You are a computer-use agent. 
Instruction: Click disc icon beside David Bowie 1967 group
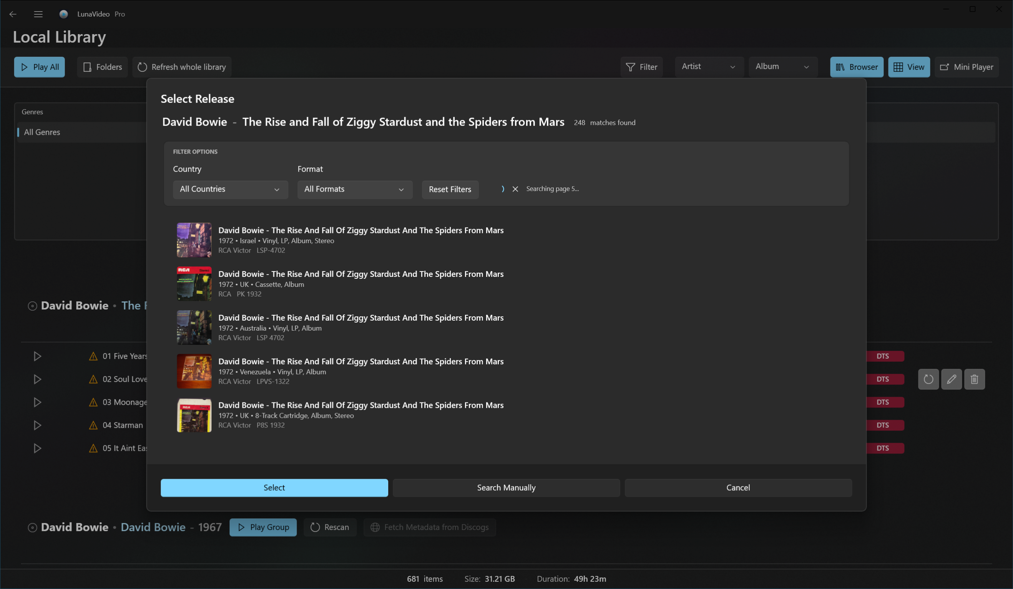coord(32,528)
